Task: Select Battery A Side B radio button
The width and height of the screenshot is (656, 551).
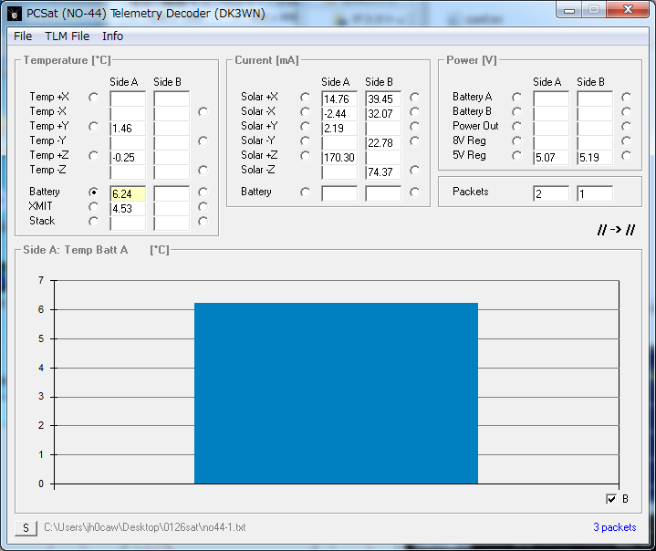Action: pos(626,98)
